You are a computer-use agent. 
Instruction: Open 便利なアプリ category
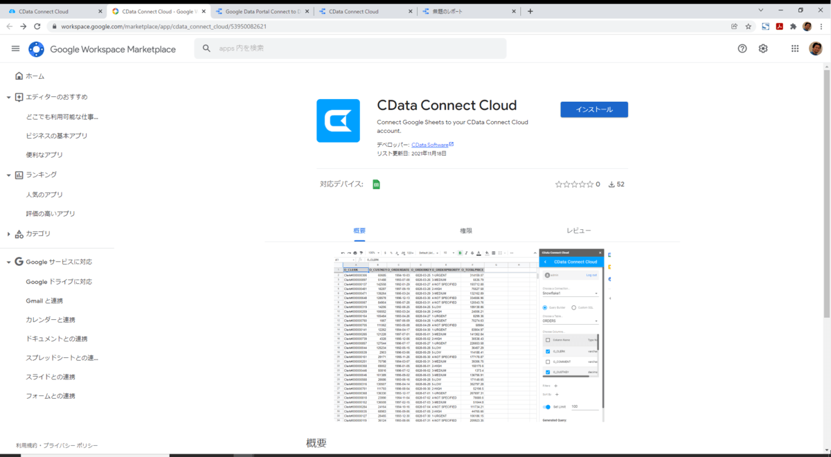tap(44, 155)
